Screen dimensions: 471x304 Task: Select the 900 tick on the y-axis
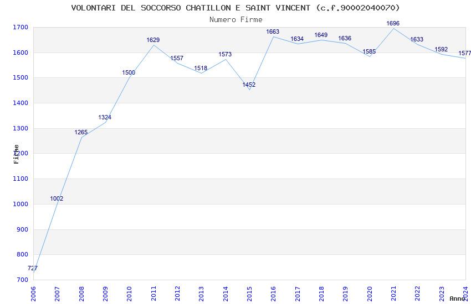coord(22,229)
